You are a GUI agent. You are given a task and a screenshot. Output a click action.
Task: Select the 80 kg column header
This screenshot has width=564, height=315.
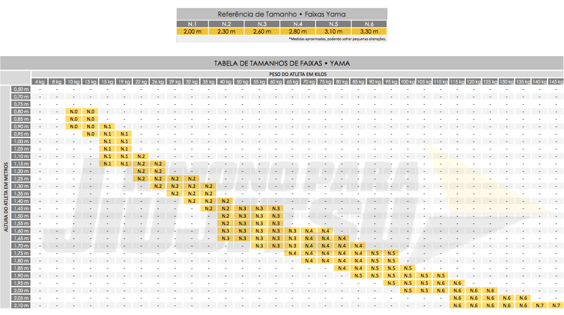coord(342,81)
